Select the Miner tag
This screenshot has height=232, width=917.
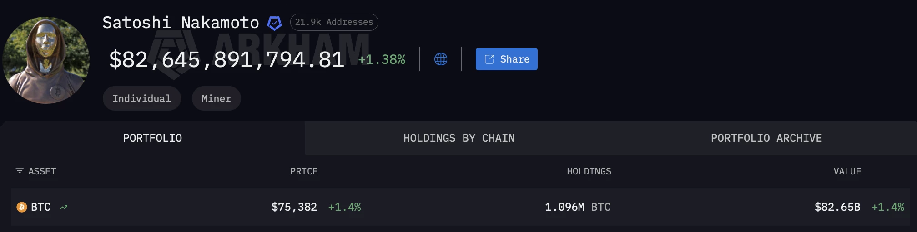pyautogui.click(x=216, y=98)
